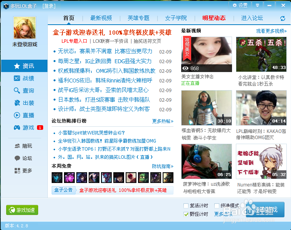Open the 美女主播女神念 live thumbnail
Screen dimensions: 291x230
coord(207,54)
